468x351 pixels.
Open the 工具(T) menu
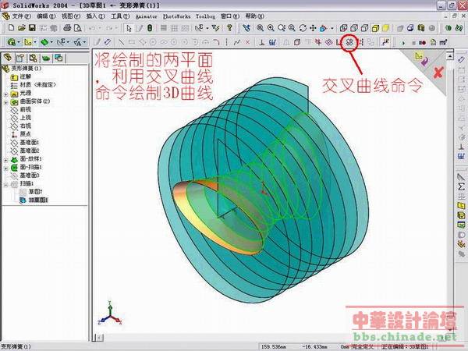click(x=120, y=16)
